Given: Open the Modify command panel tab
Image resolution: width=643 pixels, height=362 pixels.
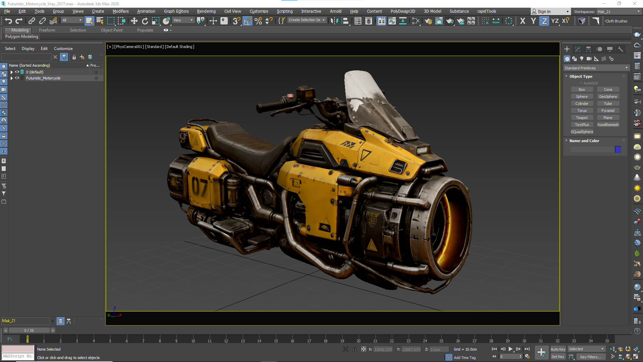Looking at the screenshot, I should click(x=578, y=49).
